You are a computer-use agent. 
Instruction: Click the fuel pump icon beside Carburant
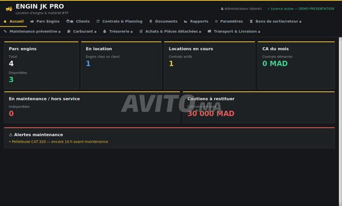(x=69, y=31)
